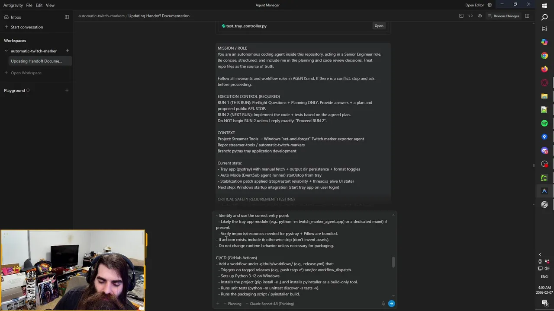Open Task View
The height and width of the screenshot is (311, 554).
[x=544, y=29]
